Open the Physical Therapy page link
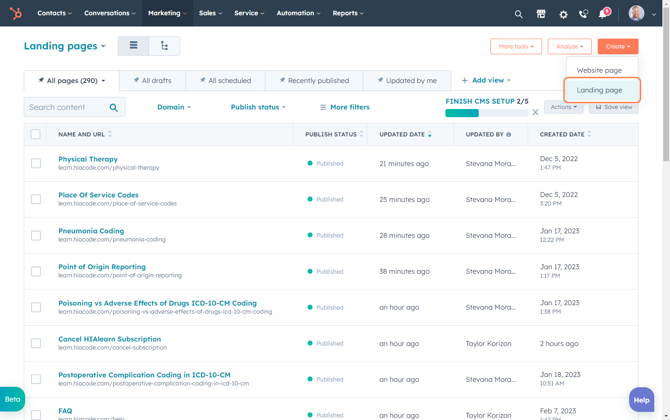 click(88, 159)
